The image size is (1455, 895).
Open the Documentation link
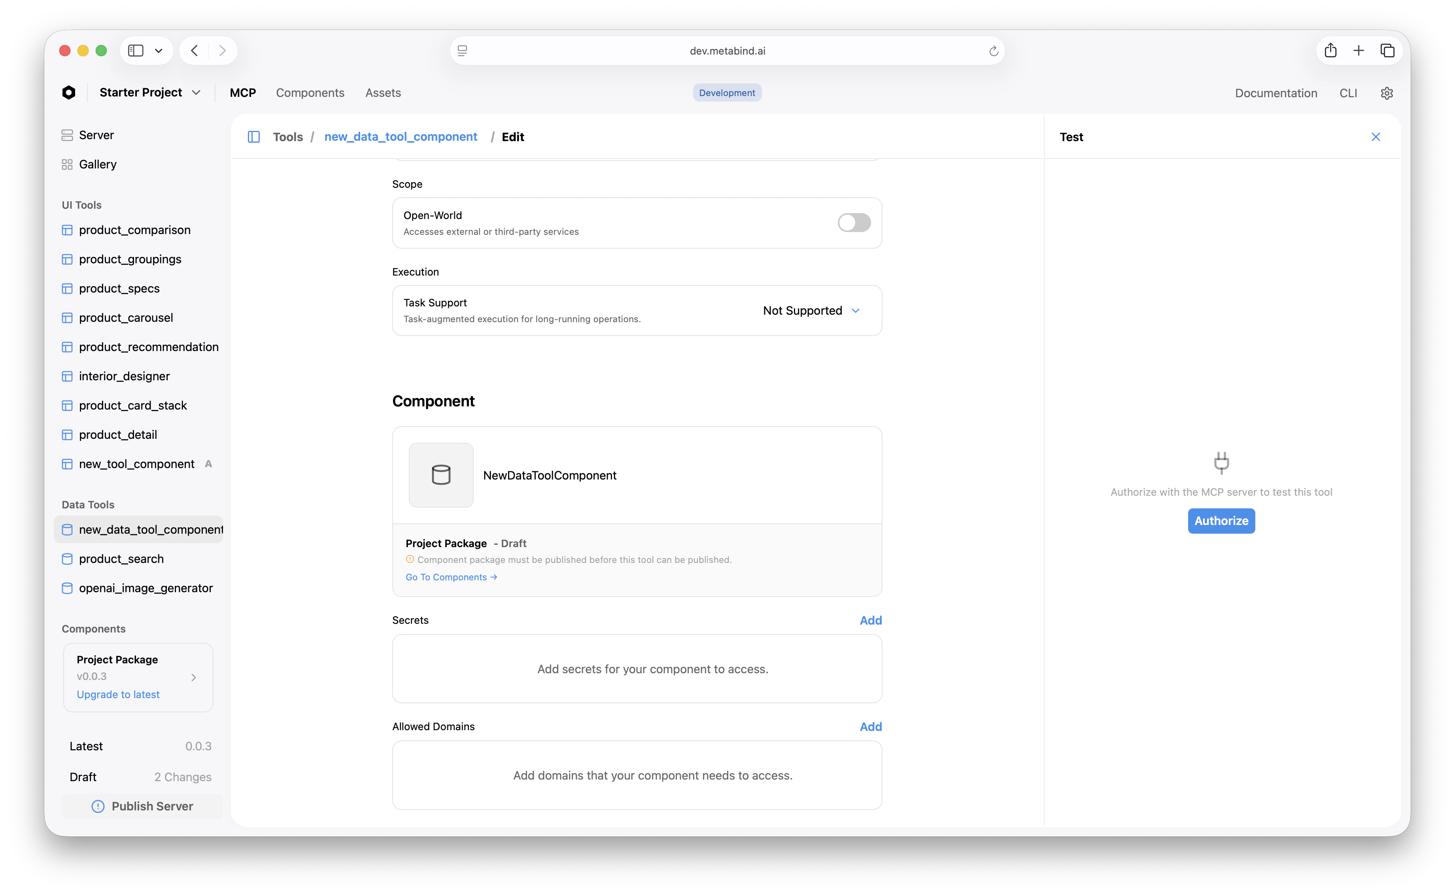(x=1275, y=93)
